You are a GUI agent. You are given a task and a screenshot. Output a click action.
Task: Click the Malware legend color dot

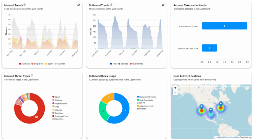coord(53,110)
